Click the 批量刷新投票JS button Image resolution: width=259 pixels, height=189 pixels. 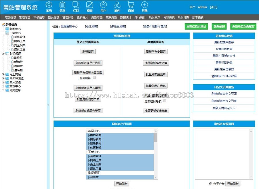156,75
